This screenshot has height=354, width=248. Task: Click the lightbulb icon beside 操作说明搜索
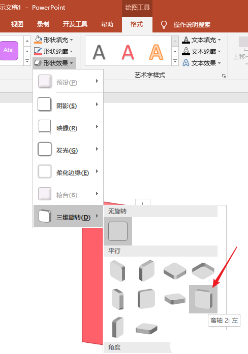[x=164, y=25]
